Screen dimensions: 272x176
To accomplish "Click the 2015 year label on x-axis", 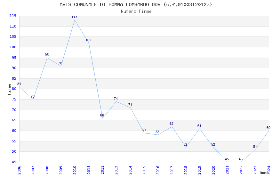I will point(144,170).
